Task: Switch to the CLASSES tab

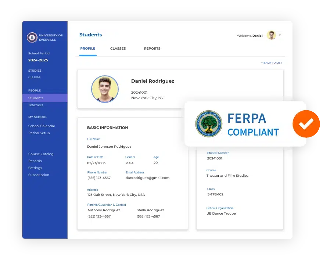Action: (118, 49)
